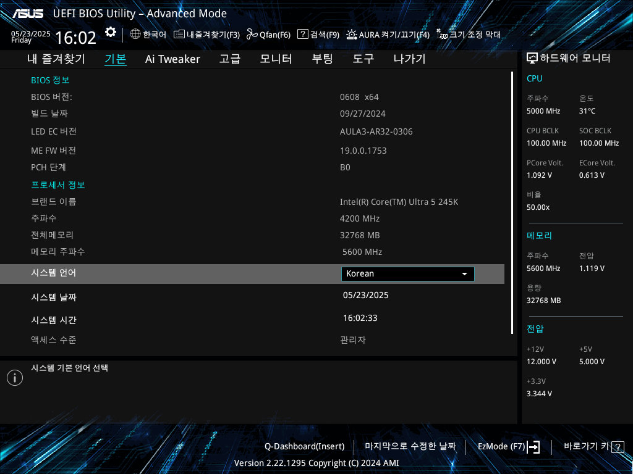Click the PCore Volt. 1.092 V reading

click(539, 175)
